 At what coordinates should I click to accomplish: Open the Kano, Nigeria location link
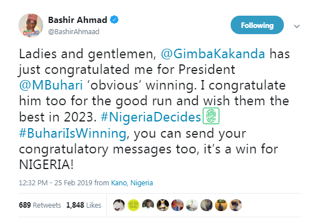(x=132, y=183)
